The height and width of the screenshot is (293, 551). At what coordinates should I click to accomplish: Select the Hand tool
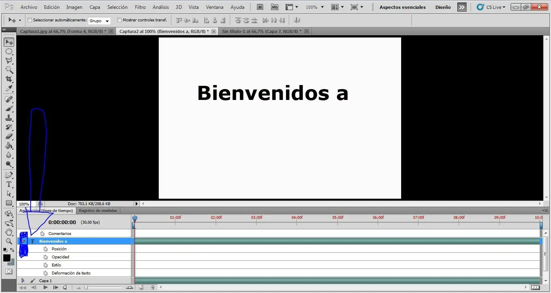9,232
